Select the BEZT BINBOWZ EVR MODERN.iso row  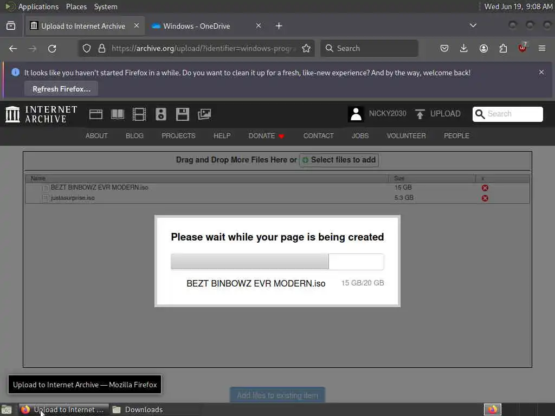click(x=277, y=187)
